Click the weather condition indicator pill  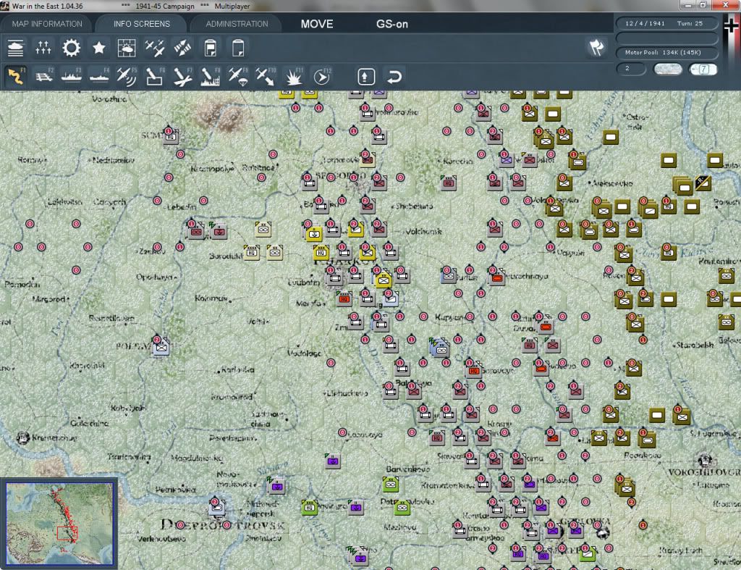(668, 69)
